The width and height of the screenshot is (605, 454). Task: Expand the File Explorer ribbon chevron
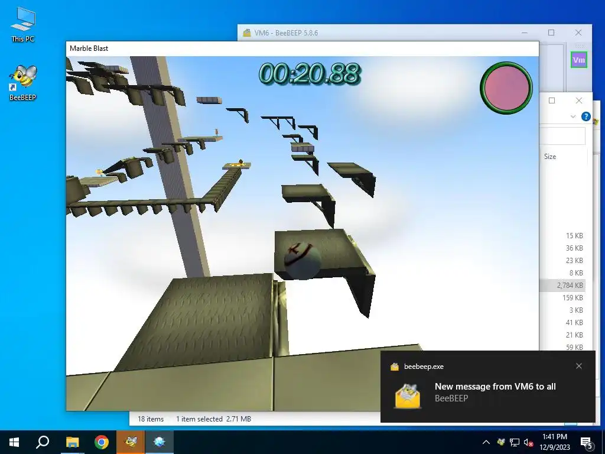coord(573,116)
